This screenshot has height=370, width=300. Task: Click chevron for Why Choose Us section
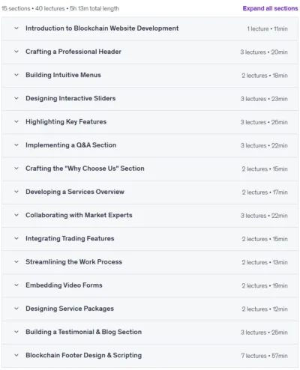(x=16, y=169)
